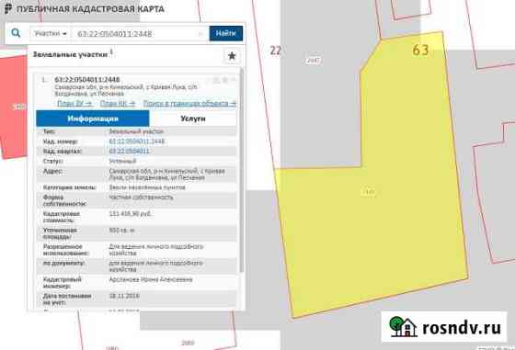Screen dimensions: 515x350
Task: Add result to favorites with star icon
Action: click(232, 56)
